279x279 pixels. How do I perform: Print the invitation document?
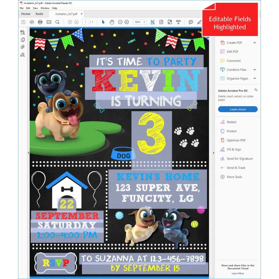click(40, 22)
